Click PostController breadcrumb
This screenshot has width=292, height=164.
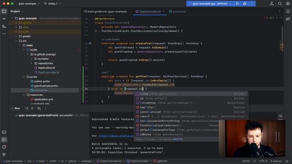[x=137, y=161]
